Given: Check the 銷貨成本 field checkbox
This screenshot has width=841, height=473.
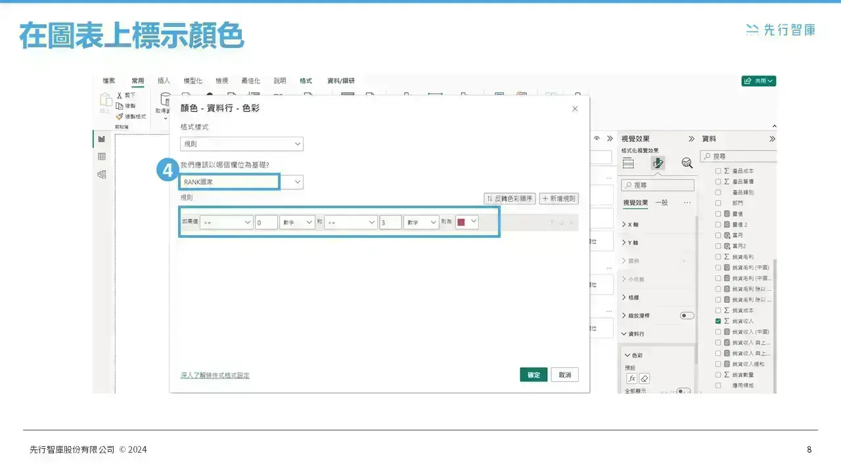Looking at the screenshot, I should pos(718,310).
